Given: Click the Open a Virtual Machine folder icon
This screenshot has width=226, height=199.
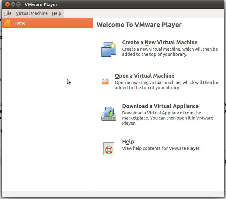Looking at the screenshot, I should pos(105,81).
